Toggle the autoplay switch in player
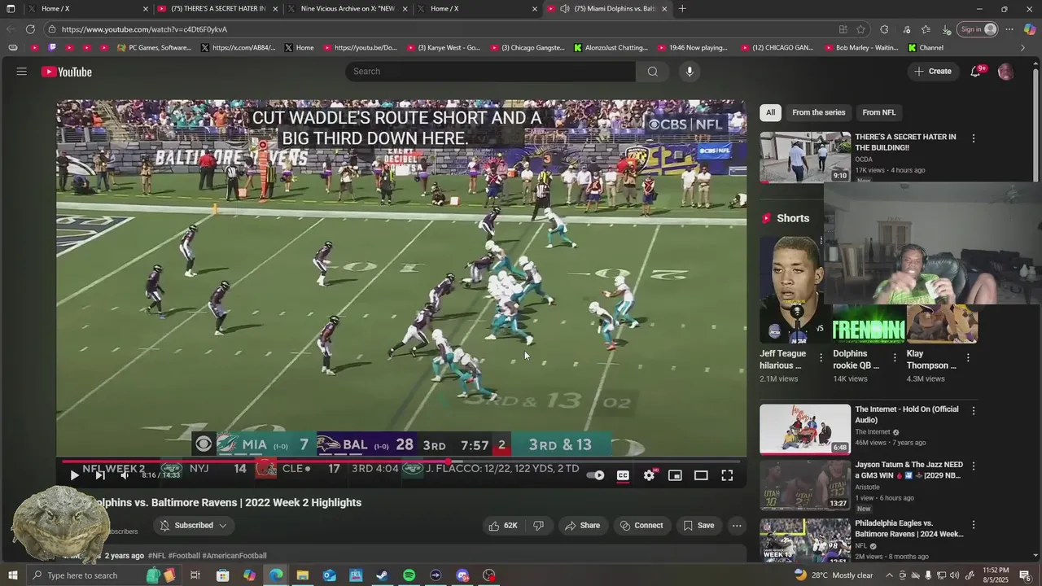This screenshot has height=586, width=1042. pyautogui.click(x=596, y=475)
